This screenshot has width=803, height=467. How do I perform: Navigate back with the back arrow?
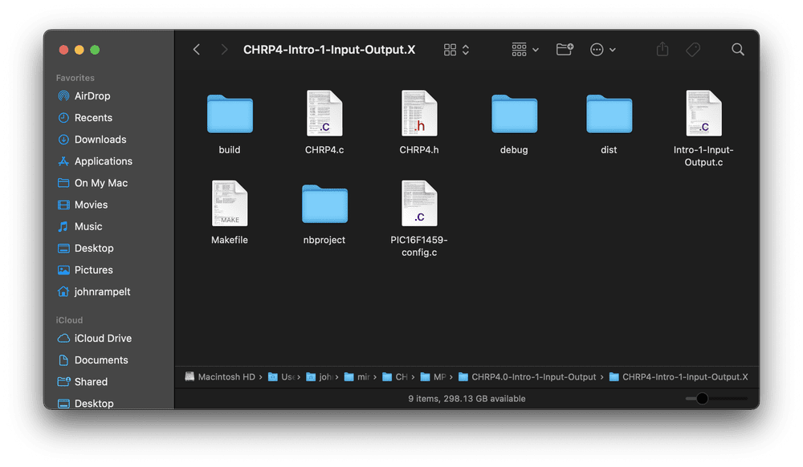coord(196,49)
